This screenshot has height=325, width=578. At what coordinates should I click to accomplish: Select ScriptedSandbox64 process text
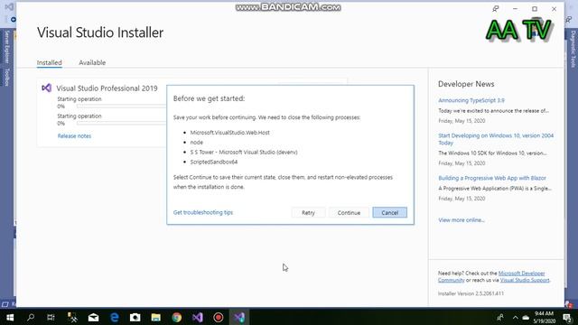coord(214,162)
